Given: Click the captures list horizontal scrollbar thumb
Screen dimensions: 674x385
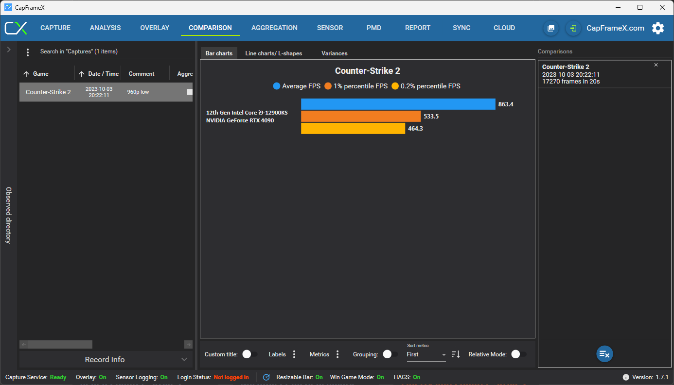Looking at the screenshot, I should coord(60,344).
